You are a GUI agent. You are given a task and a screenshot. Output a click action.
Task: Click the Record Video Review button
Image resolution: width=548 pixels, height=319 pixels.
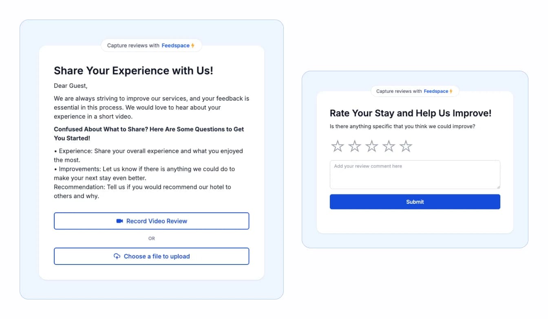[x=152, y=221]
